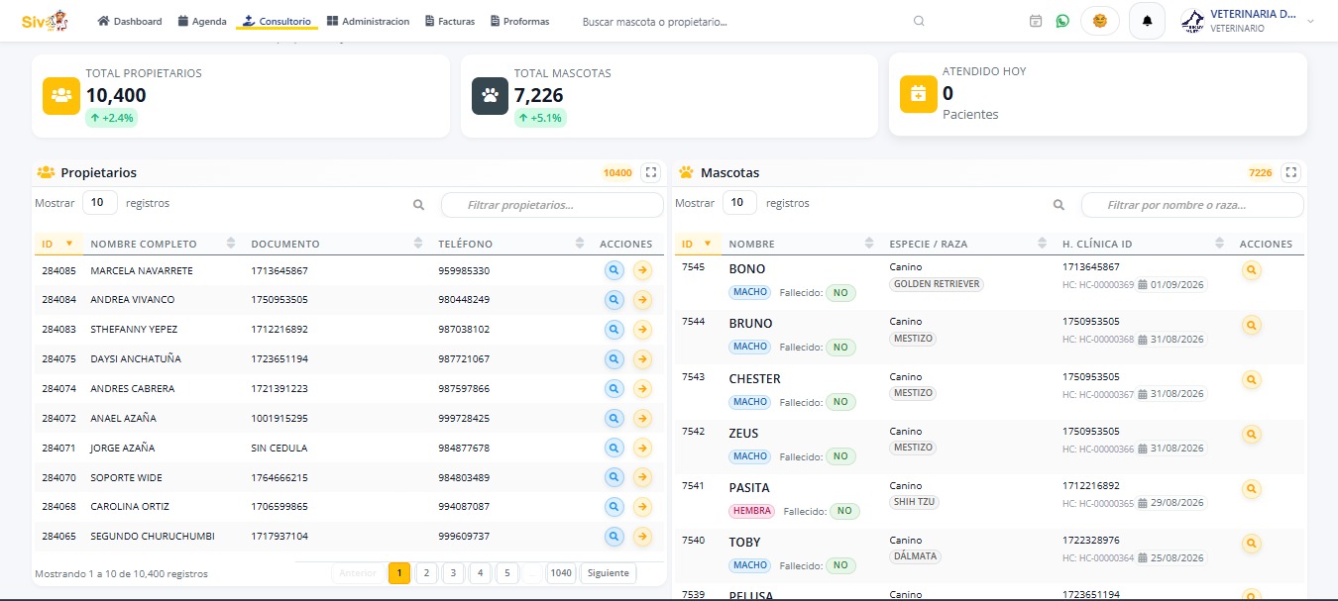Expand the Propietarios panel to fullscreen

(x=650, y=172)
